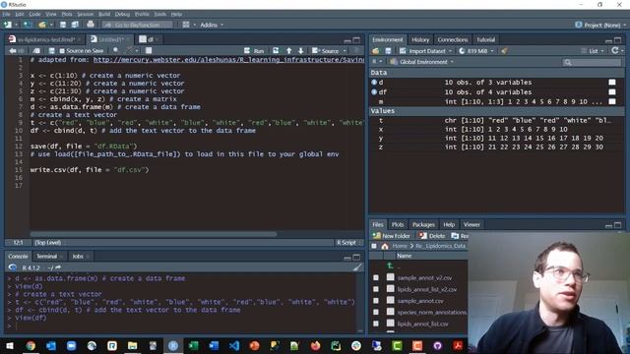Check the box for sample_annot_v2.csv
The width and height of the screenshot is (630, 354).
tap(376, 277)
